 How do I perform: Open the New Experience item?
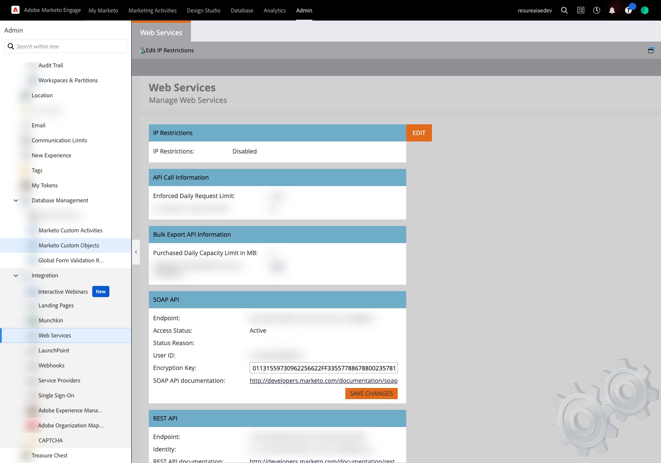(51, 156)
